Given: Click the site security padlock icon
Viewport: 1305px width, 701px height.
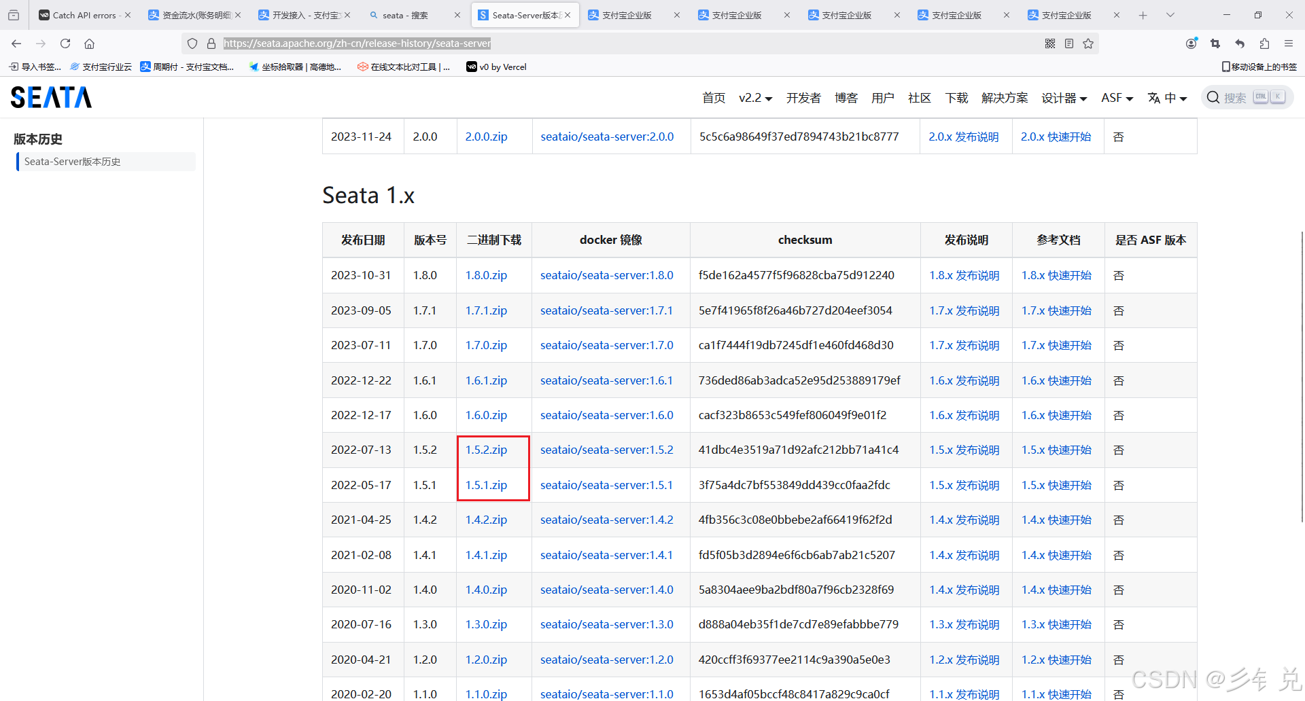Looking at the screenshot, I should 211,43.
